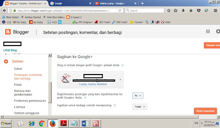Click the help question mark beside BagiOtomatis
The image size is (220, 128).
[x=85, y=98]
